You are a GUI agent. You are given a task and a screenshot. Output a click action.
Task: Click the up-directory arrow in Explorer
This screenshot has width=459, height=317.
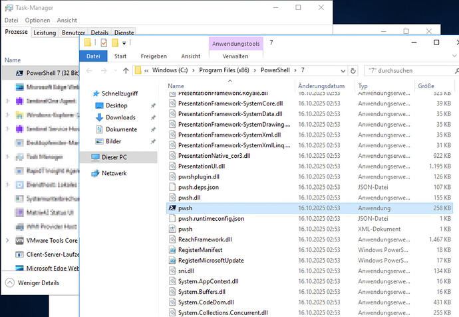[126, 70]
